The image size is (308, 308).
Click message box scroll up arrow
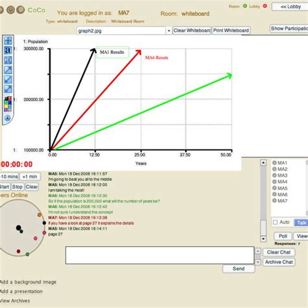258,251
